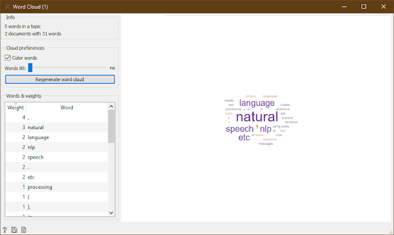Screen dimensions: 394x235
Task: Click the word 'facebook' in the cloud
Action: [x=291, y=122]
